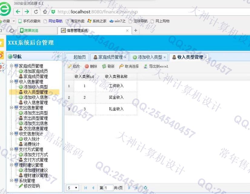The width and height of the screenshot is (250, 194).
Task: Click the 删除 delete toolbar button
Action: [x=91, y=66]
